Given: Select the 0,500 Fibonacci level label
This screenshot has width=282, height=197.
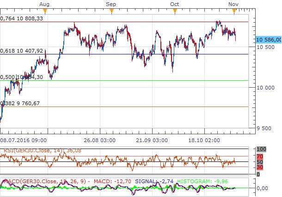Looking at the screenshot, I should (x=22, y=77).
